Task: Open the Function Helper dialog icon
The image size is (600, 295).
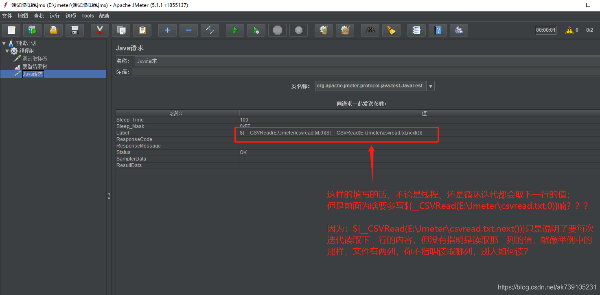Action: point(416,30)
